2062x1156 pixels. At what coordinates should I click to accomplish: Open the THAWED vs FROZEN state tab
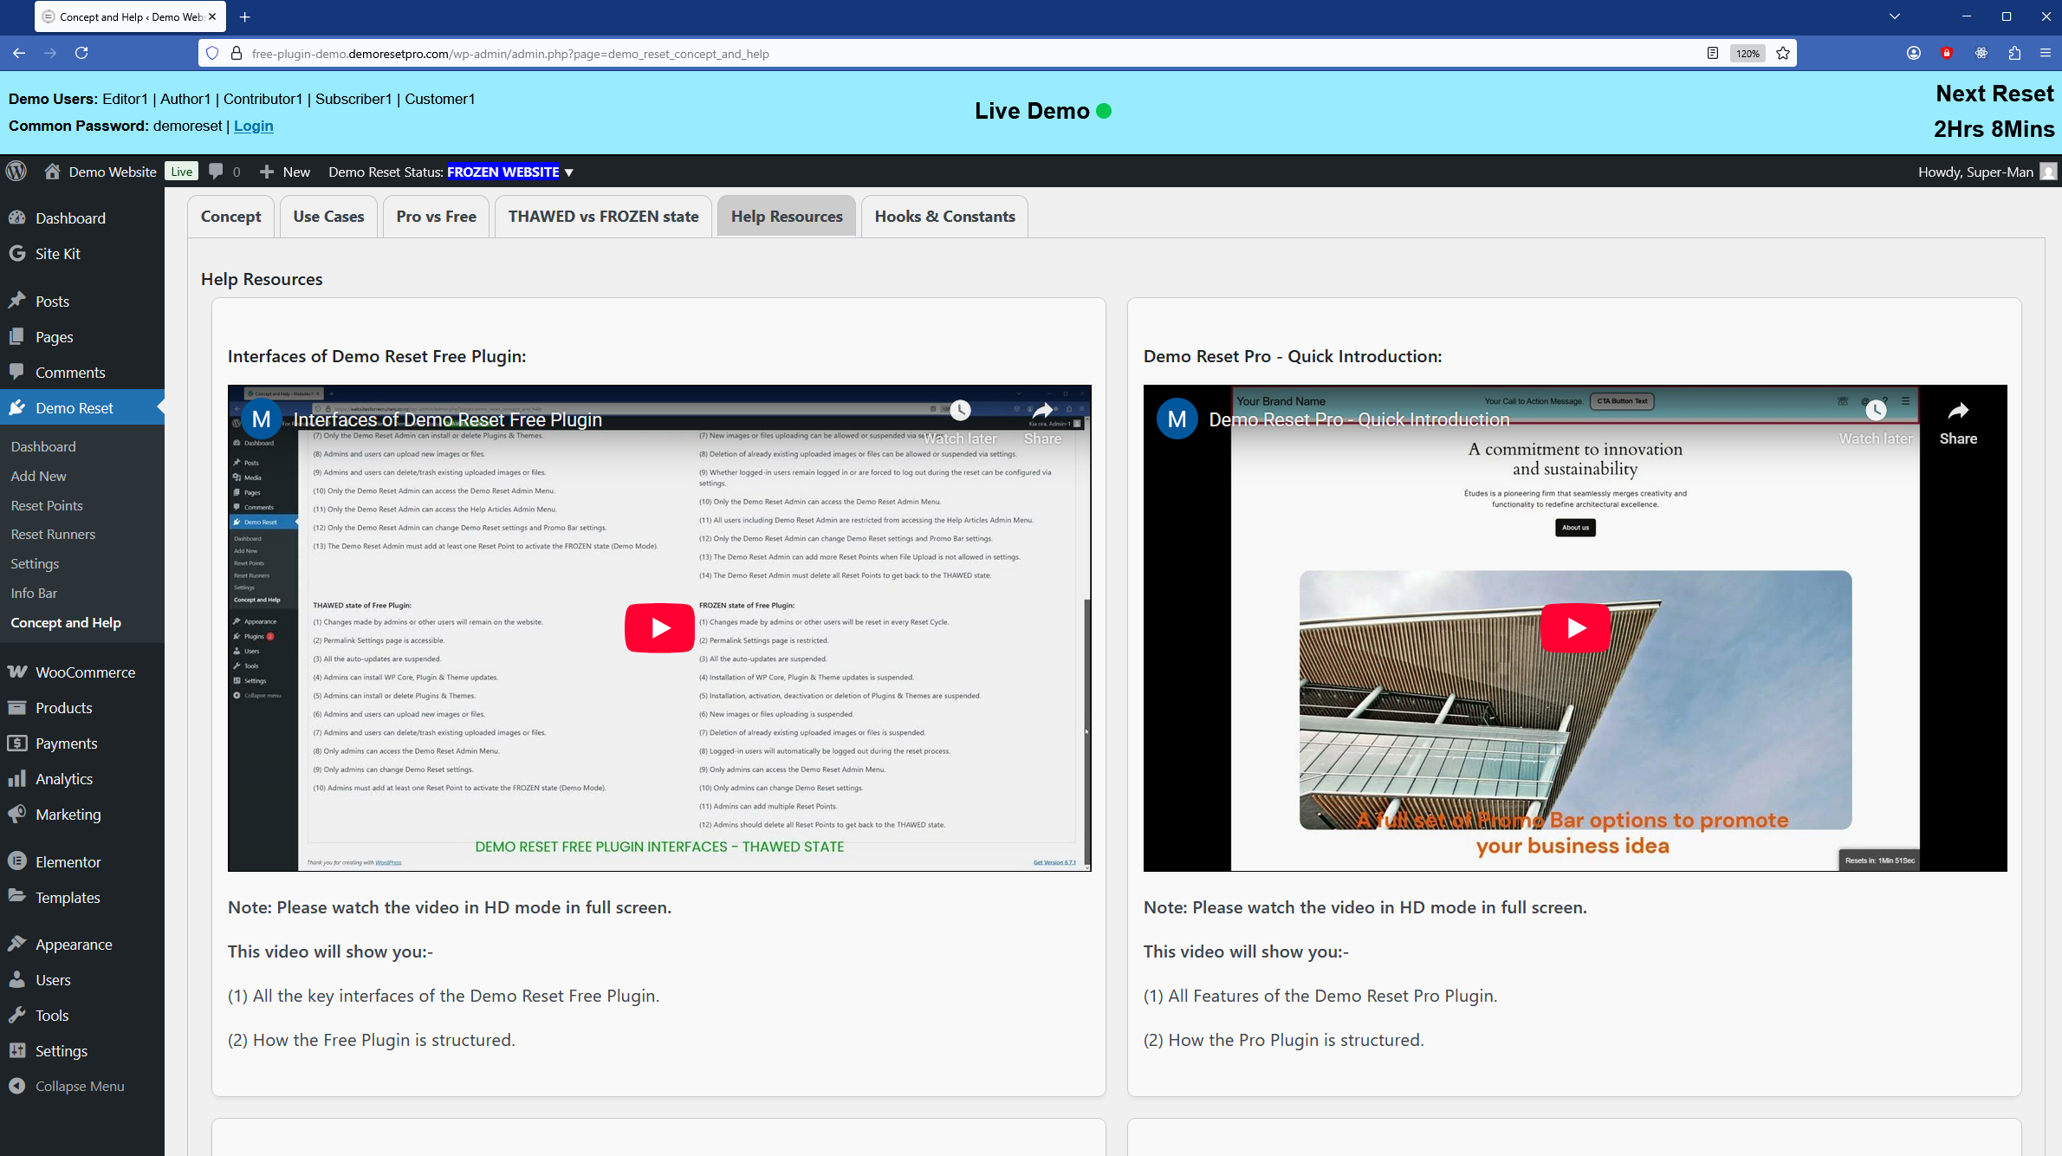point(603,217)
